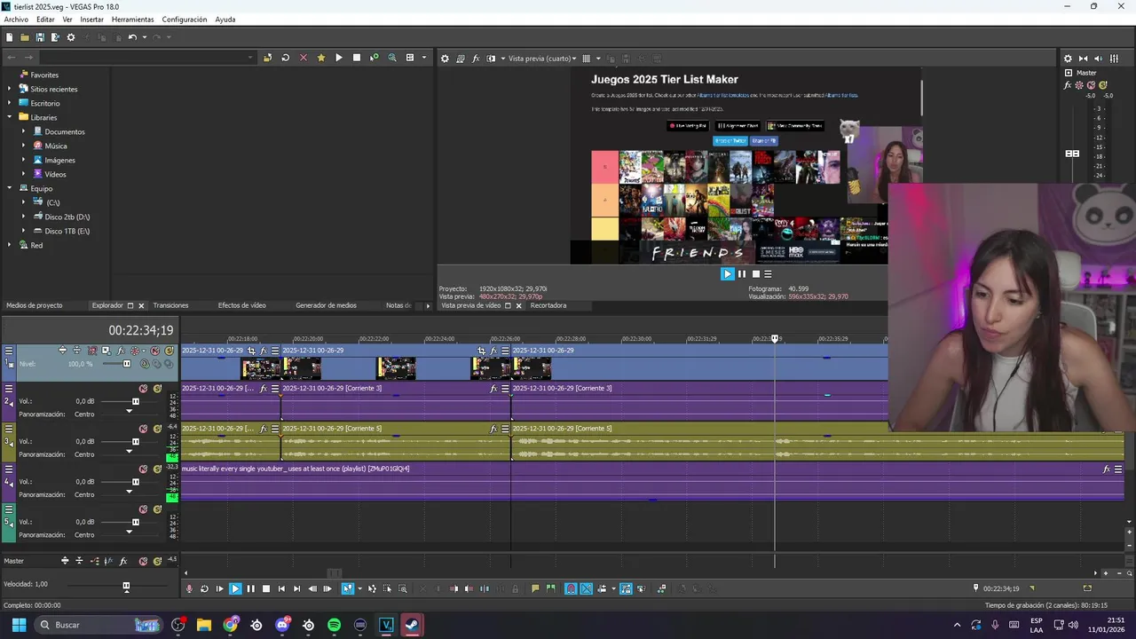Open project properties (gear icon)

click(x=71, y=37)
